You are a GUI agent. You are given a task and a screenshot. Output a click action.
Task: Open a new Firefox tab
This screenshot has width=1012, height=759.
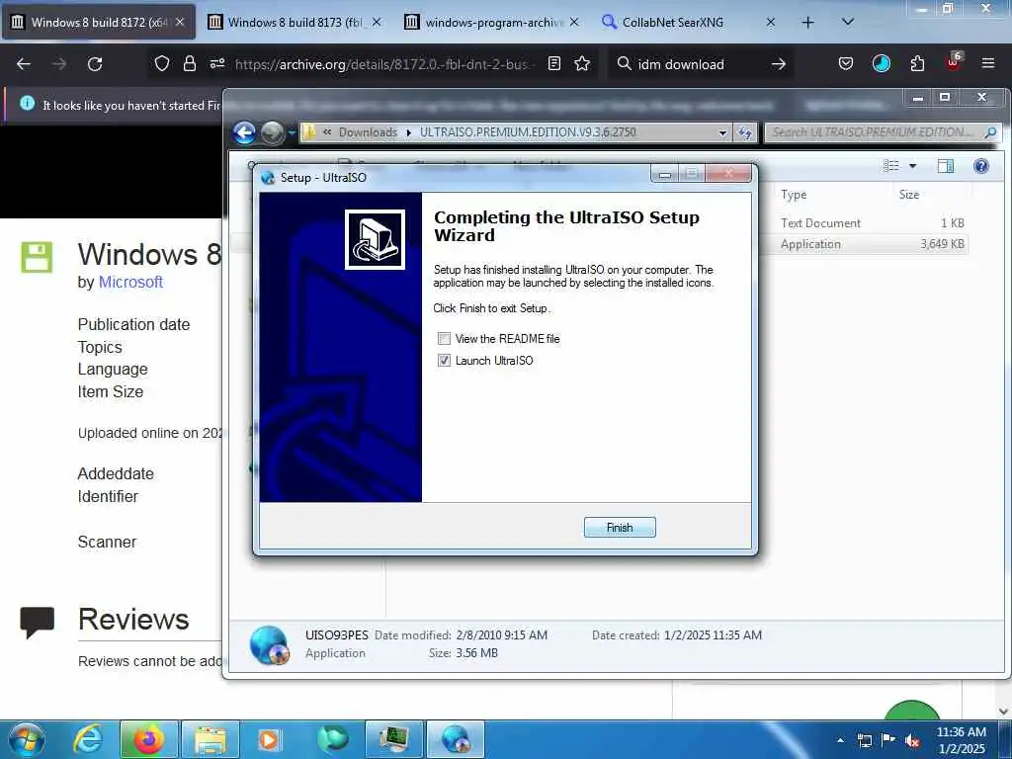click(807, 22)
